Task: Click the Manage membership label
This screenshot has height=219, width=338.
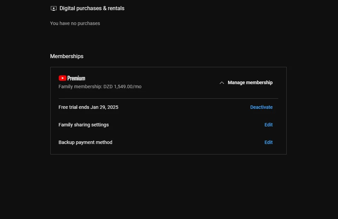Action: click(250, 83)
